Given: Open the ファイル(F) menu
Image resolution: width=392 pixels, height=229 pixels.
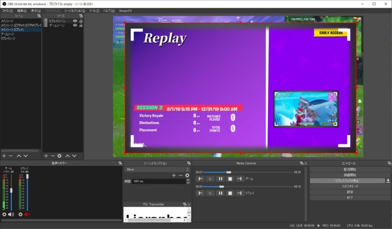Looking at the screenshot, I should [7, 11].
